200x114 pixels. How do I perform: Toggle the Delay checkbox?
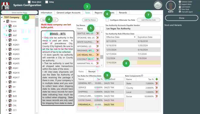[47, 2]
